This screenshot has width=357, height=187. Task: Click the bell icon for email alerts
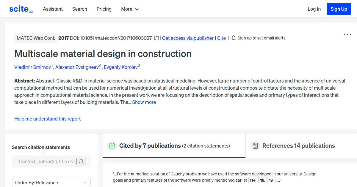[234, 38]
